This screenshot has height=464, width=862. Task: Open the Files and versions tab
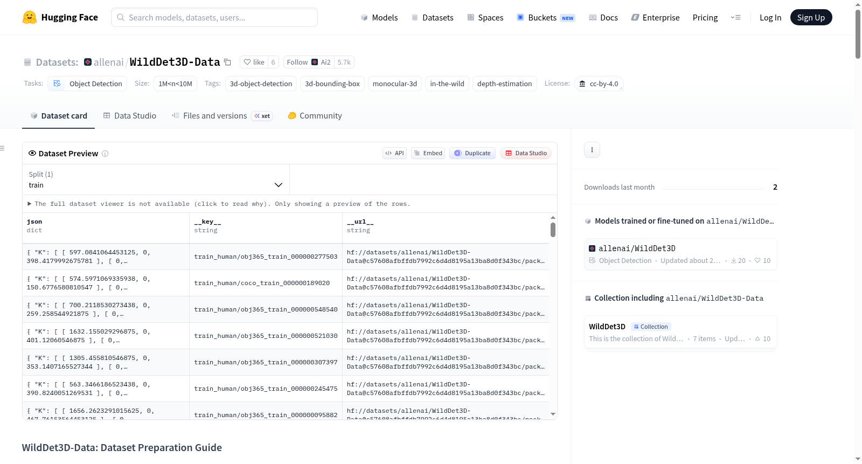(x=222, y=116)
